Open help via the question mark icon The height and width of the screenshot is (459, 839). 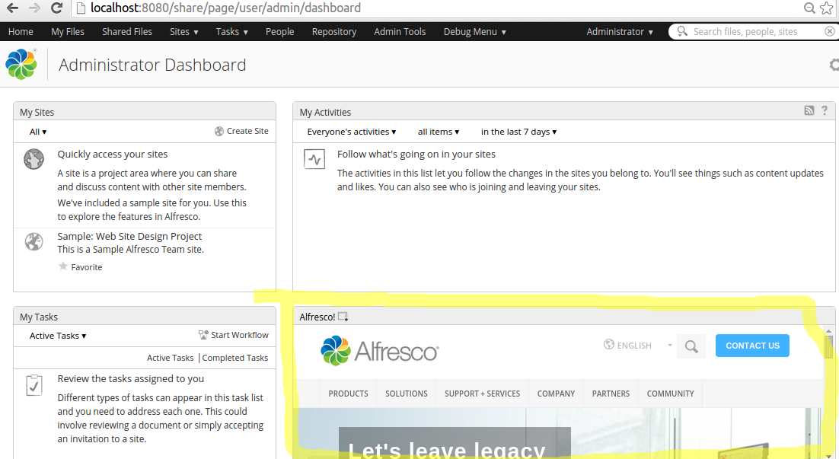(x=825, y=110)
